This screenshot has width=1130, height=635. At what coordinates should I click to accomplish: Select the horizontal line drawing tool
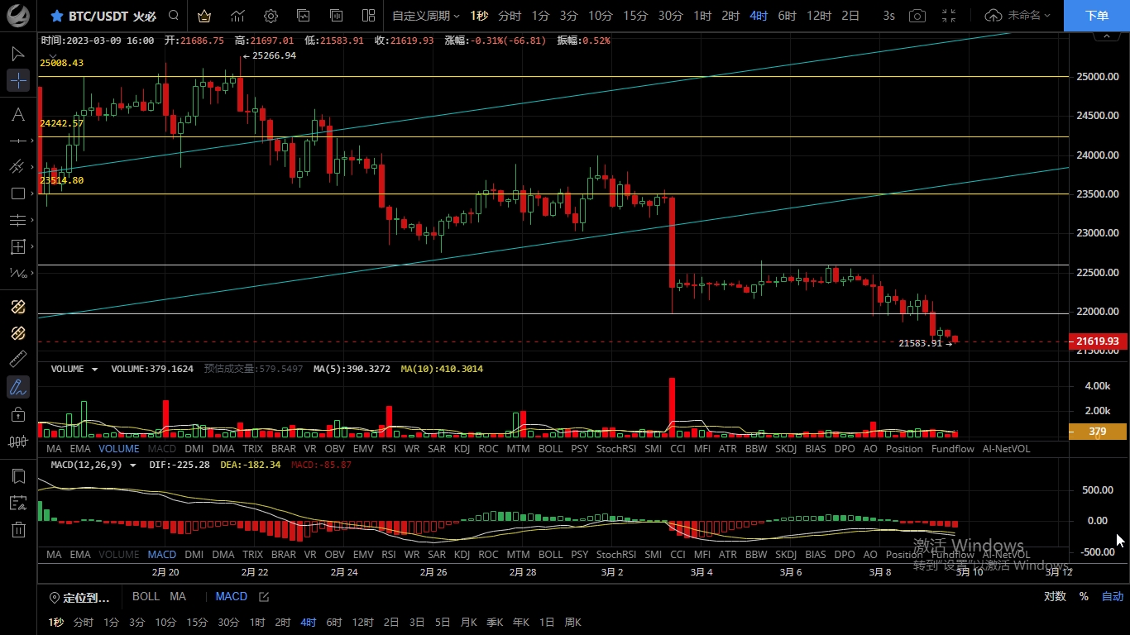click(x=18, y=141)
